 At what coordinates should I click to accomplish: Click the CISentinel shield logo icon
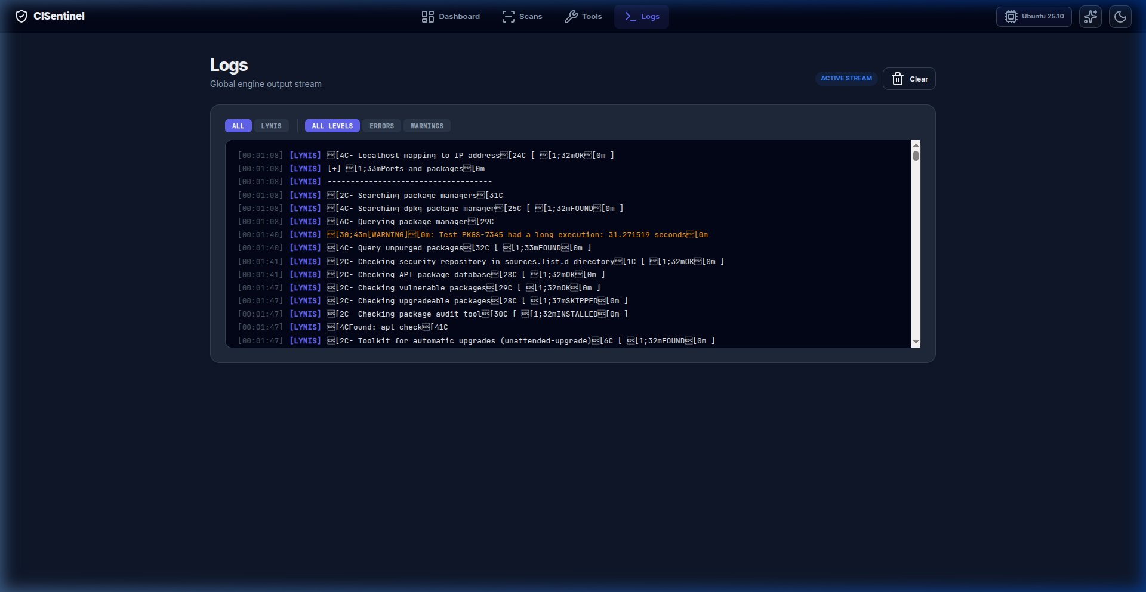21,16
